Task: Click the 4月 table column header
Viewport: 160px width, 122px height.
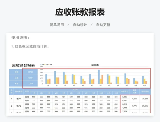Action: coord(56,93)
